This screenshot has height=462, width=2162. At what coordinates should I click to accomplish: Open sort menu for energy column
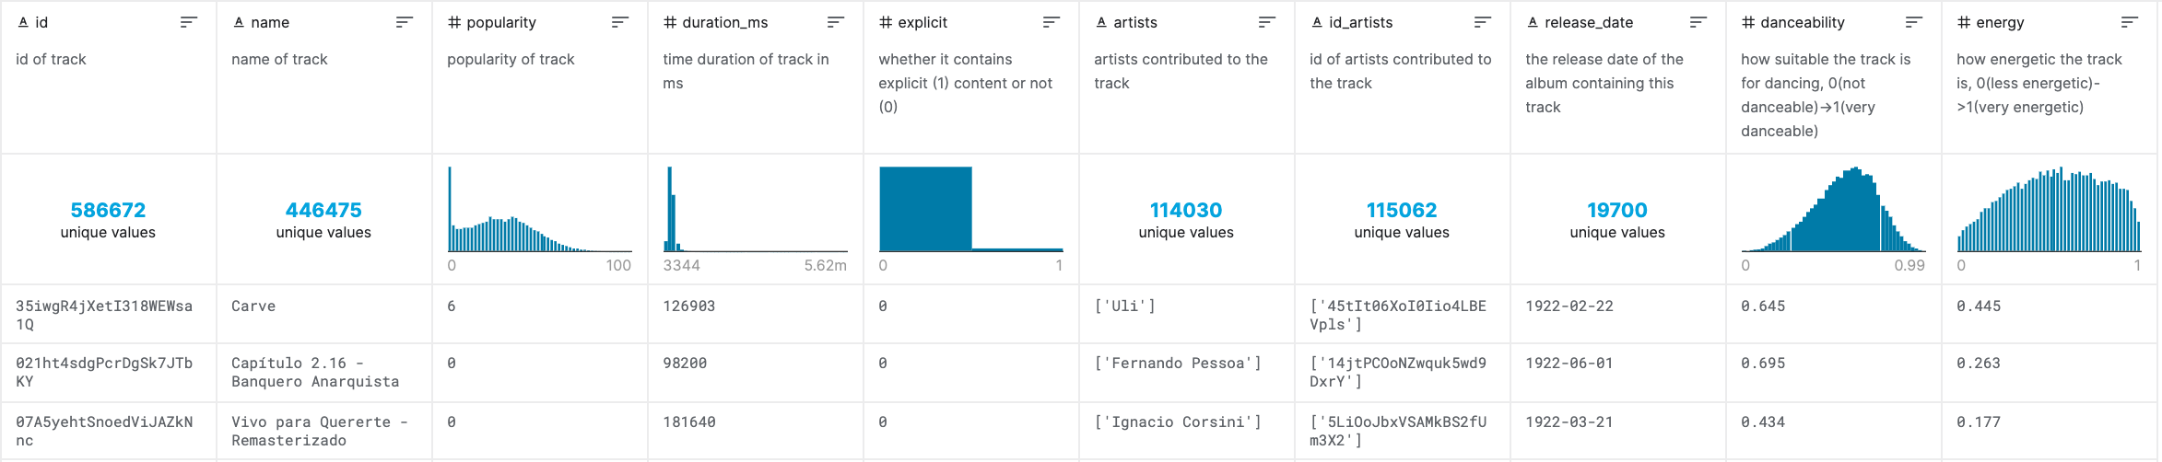click(x=2130, y=22)
